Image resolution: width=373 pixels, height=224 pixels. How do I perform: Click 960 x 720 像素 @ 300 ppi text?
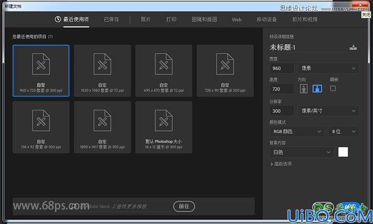coord(41,91)
